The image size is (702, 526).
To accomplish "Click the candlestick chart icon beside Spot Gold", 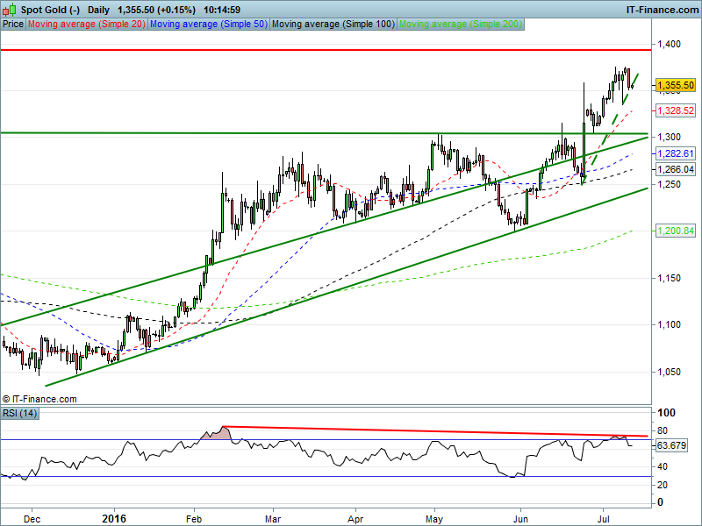I will pyautogui.click(x=10, y=10).
